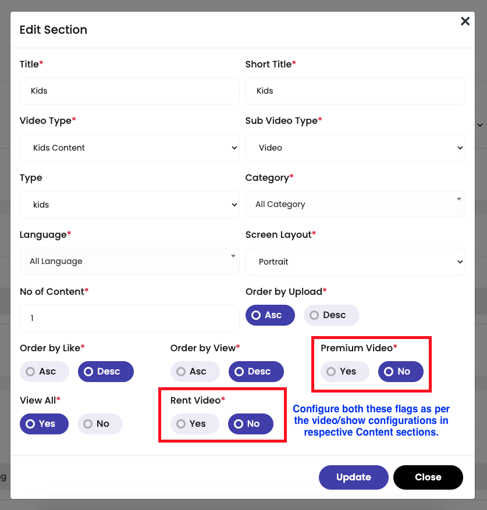Open the All Language selector

130,261
